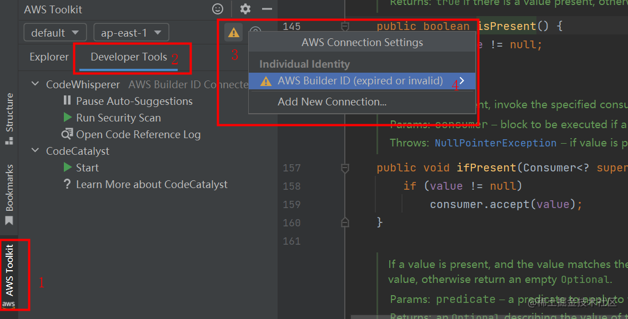Open Learn More about CodeCatalyst
The width and height of the screenshot is (628, 319).
[x=152, y=185]
